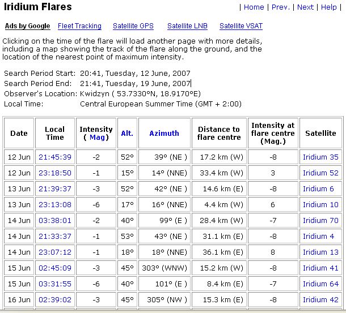
Task: Go to the Prev. page link
Action: (x=280, y=7)
